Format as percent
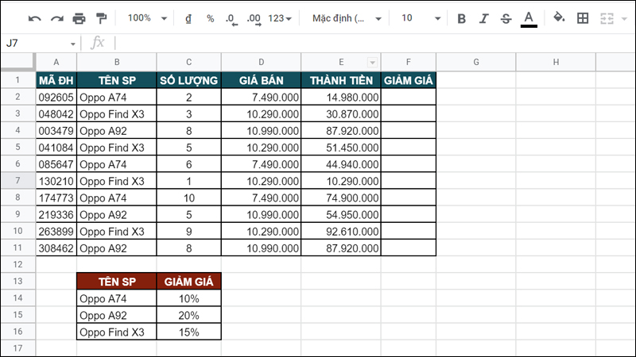The image size is (636, 357). (x=210, y=18)
